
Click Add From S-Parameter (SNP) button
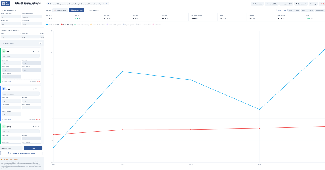click(21, 153)
